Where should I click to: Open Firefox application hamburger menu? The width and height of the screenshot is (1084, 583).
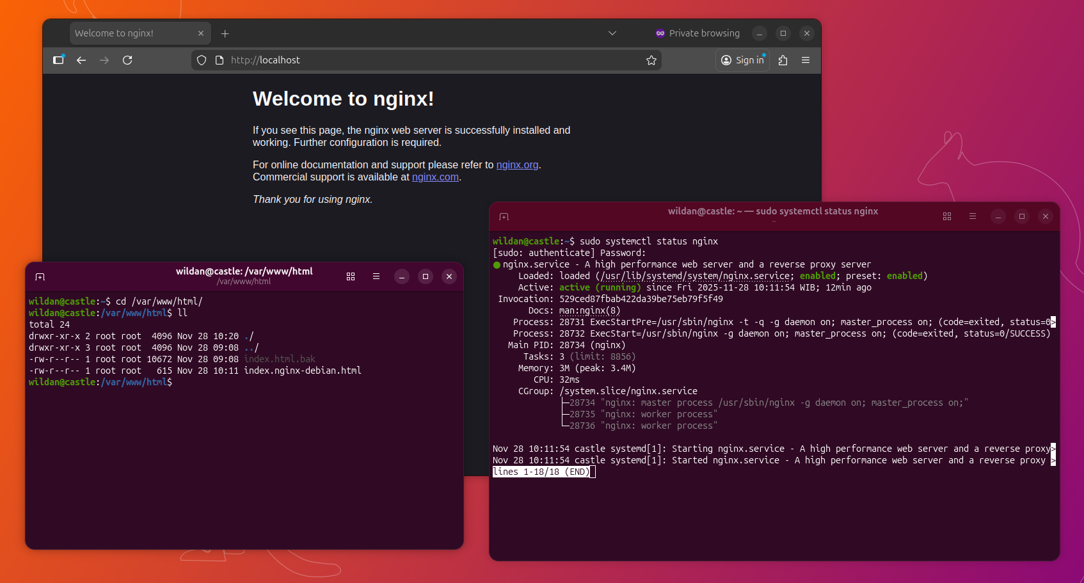tap(806, 60)
